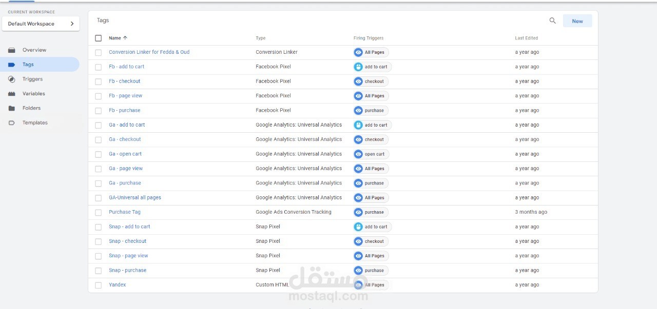Click the add to cart trigger on Fb - add to cart row
This screenshot has width=657, height=309.
click(373, 67)
